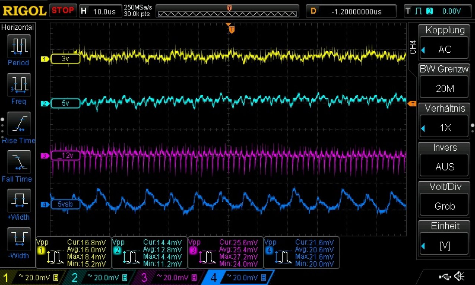
Task: Select the +Width measurement icon
Action: (x=19, y=200)
